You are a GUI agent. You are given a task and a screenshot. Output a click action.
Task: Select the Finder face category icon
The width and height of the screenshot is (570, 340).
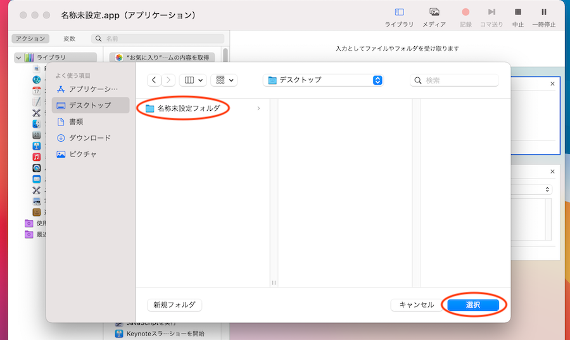pos(36,124)
